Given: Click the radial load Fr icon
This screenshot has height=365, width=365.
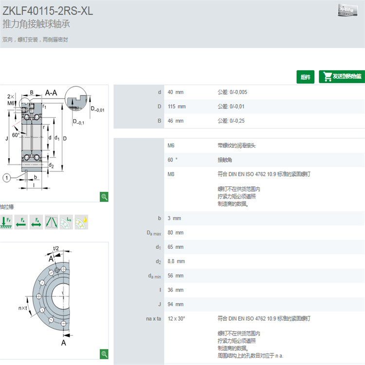Looking at the screenshot, I should [x=6, y=222].
